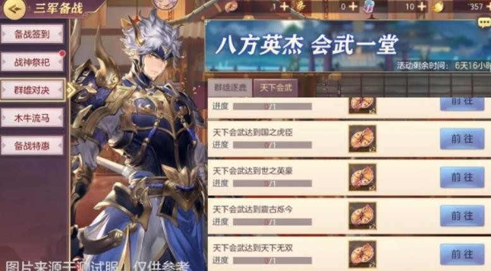
Task: Click the 八方英杰 会武一堂 event banner
Action: click(348, 46)
